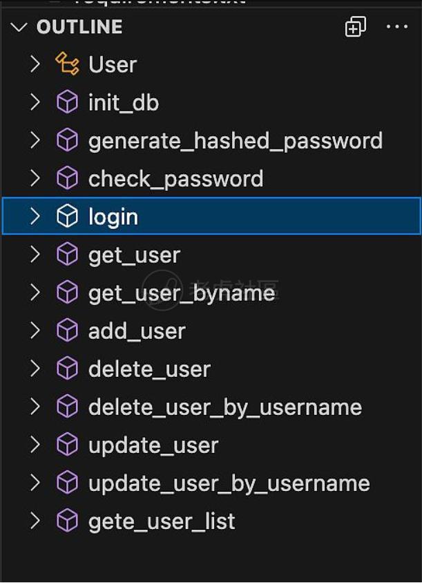Collapse the OUTLINE section chevron

click(19, 27)
